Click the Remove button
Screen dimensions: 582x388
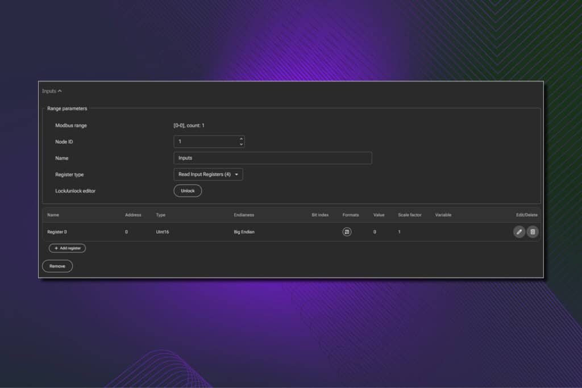coord(57,266)
